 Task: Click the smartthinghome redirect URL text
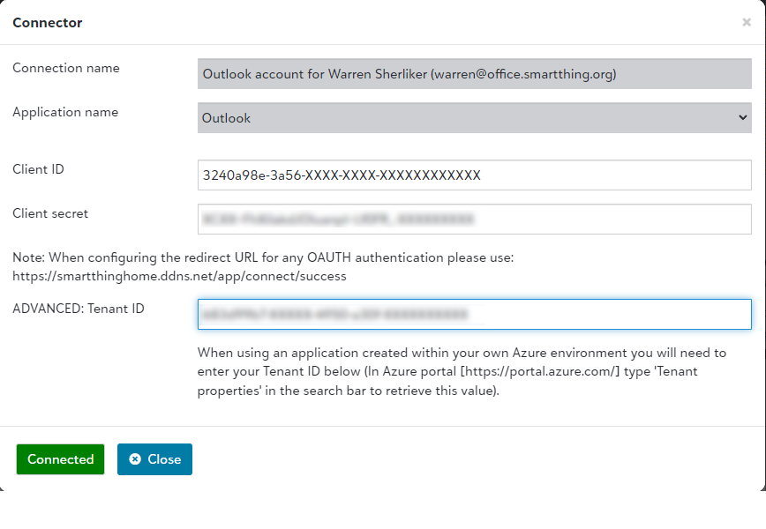(x=179, y=276)
